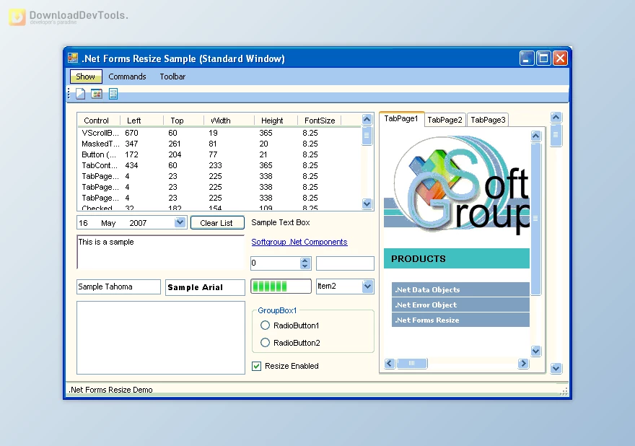635x446 pixels.
Task: Click the green progress bar
Action: tap(281, 287)
